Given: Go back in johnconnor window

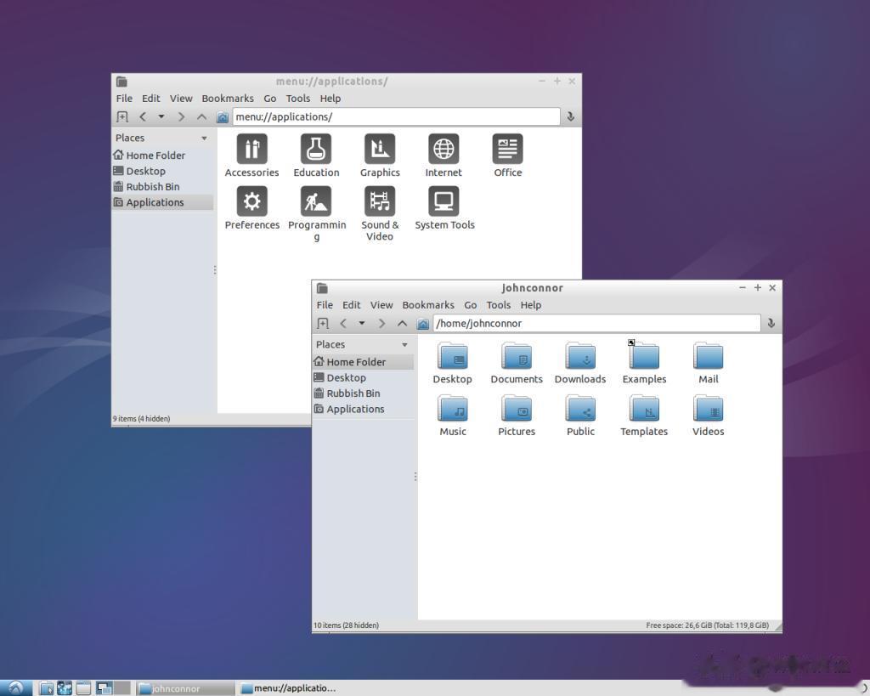Looking at the screenshot, I should [343, 324].
